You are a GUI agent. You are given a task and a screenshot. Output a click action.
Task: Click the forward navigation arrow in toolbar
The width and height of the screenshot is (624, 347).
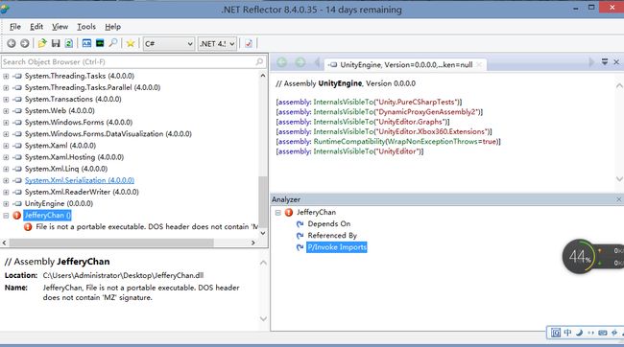25,44
